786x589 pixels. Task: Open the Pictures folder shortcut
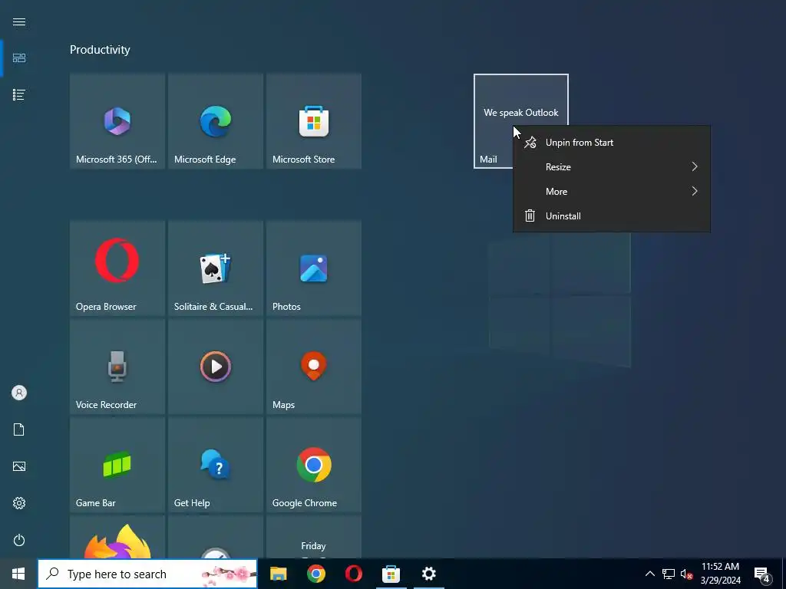19,466
